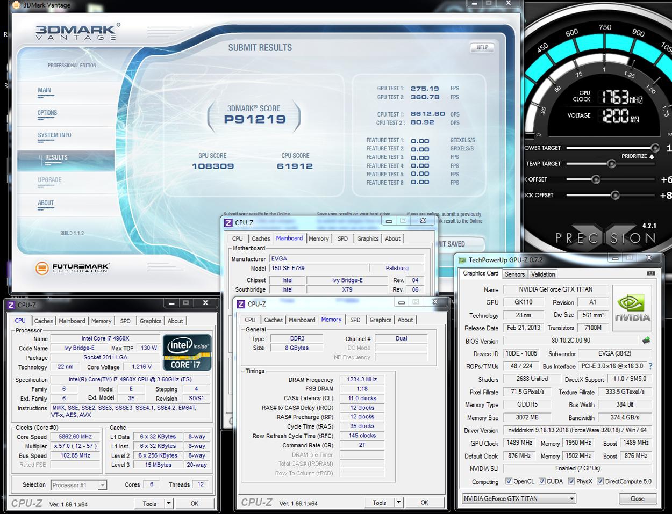Toggle the PhysX checkbox
Viewport: 672px width, 514px height.
pos(571,481)
